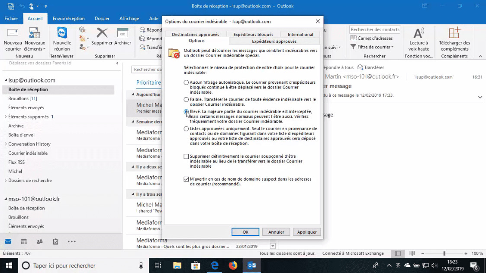
Task: Click zoom out minus button
Action: [422, 254]
